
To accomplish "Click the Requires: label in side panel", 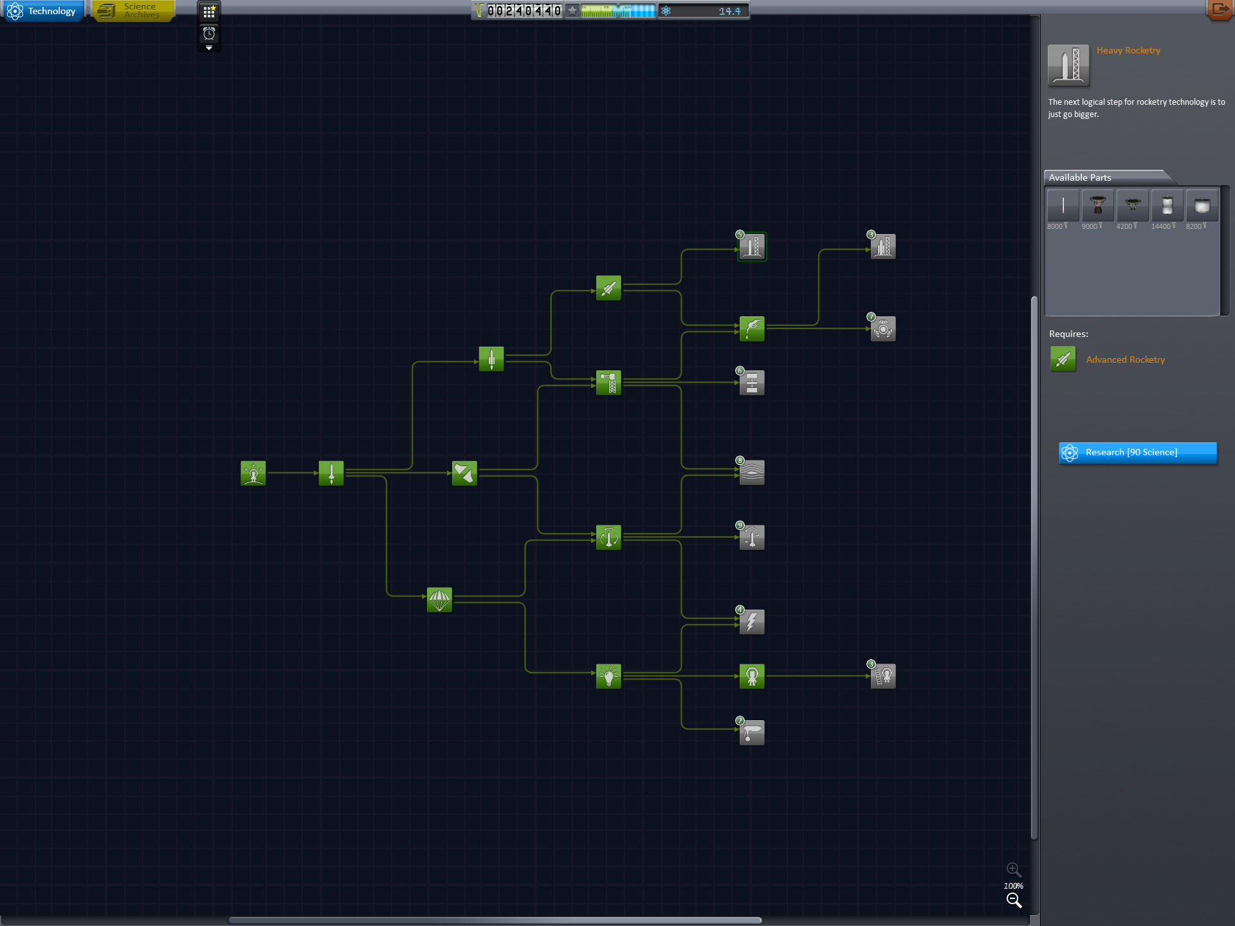I will 1068,334.
